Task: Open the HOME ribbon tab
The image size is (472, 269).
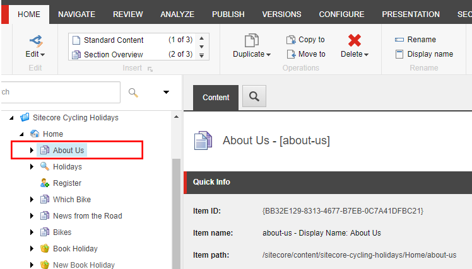Action: 29,14
